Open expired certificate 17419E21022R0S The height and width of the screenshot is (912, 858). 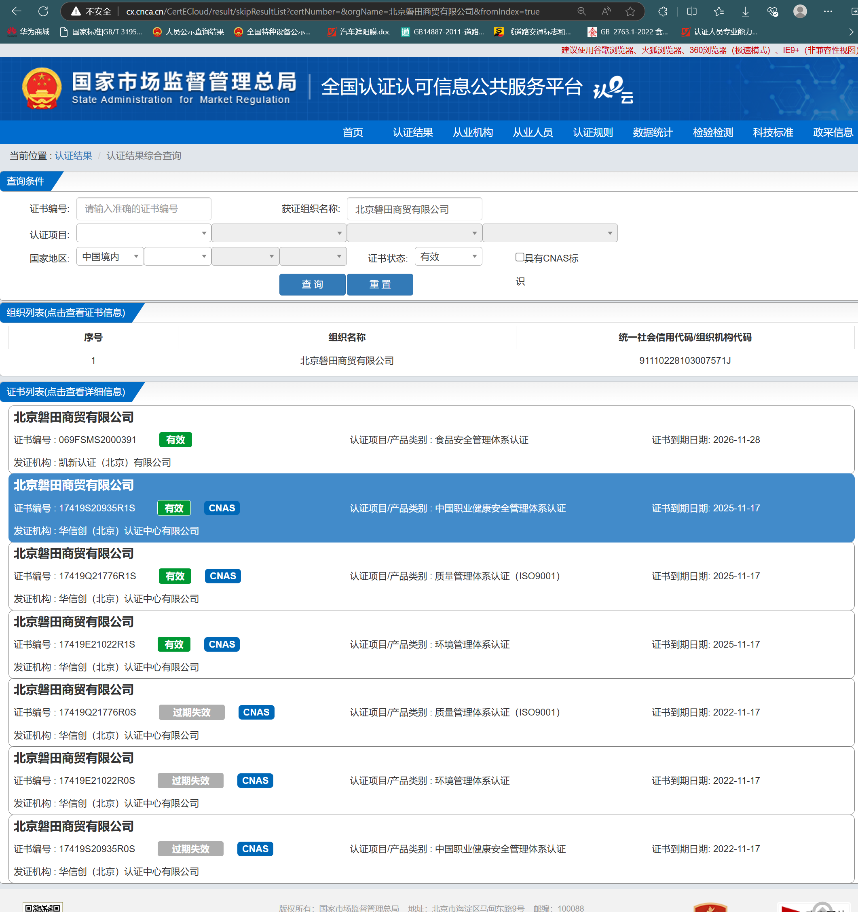431,781
